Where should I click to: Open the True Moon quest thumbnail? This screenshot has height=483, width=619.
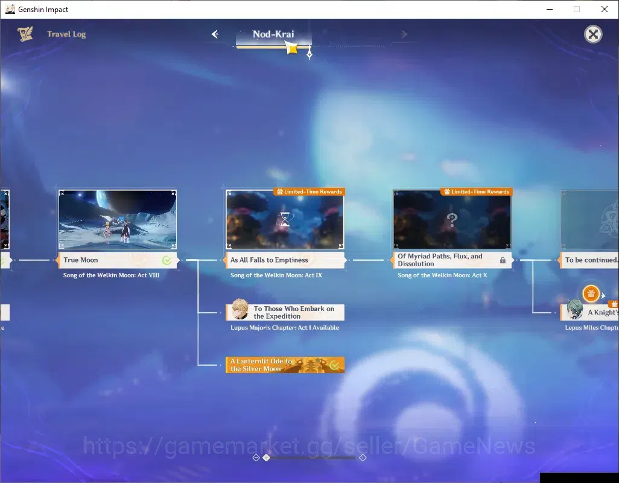tap(117, 220)
